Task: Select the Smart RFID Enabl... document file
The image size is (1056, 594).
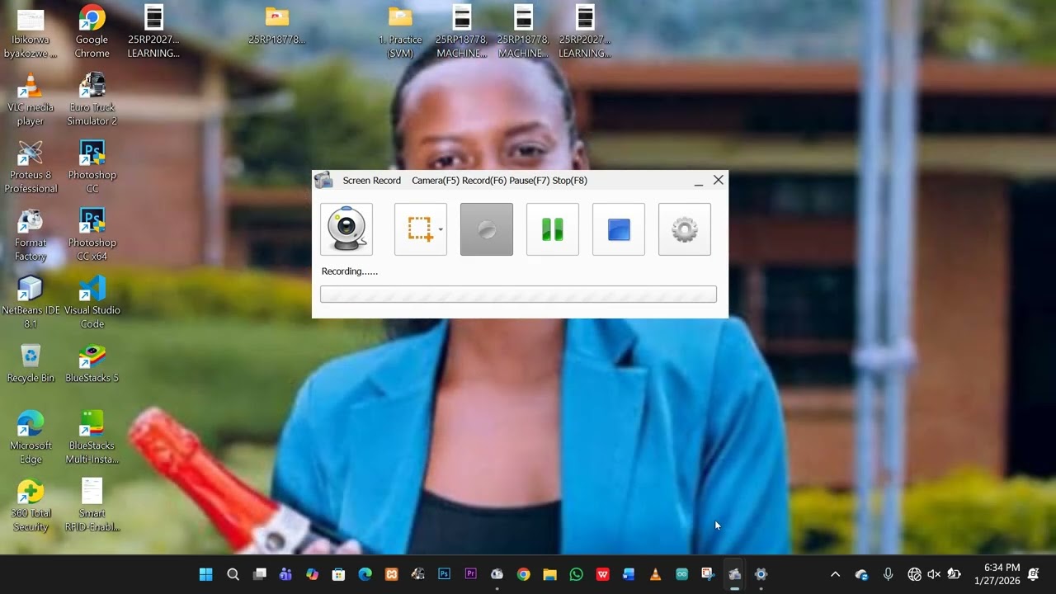Action: 92,506
